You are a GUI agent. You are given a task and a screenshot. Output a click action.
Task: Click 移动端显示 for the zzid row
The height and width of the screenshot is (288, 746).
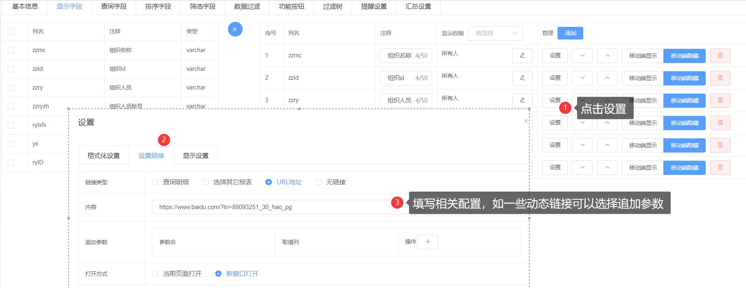pos(642,78)
